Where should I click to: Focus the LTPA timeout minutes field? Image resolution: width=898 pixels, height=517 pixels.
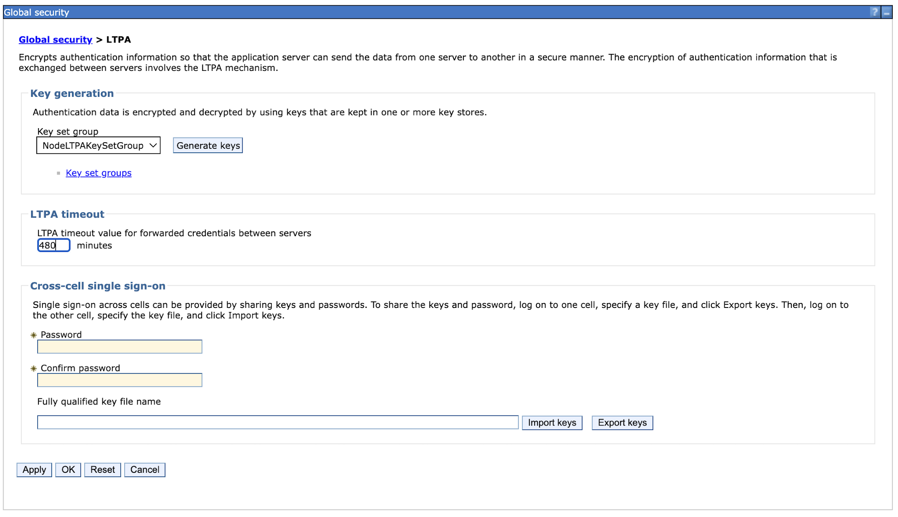point(53,245)
